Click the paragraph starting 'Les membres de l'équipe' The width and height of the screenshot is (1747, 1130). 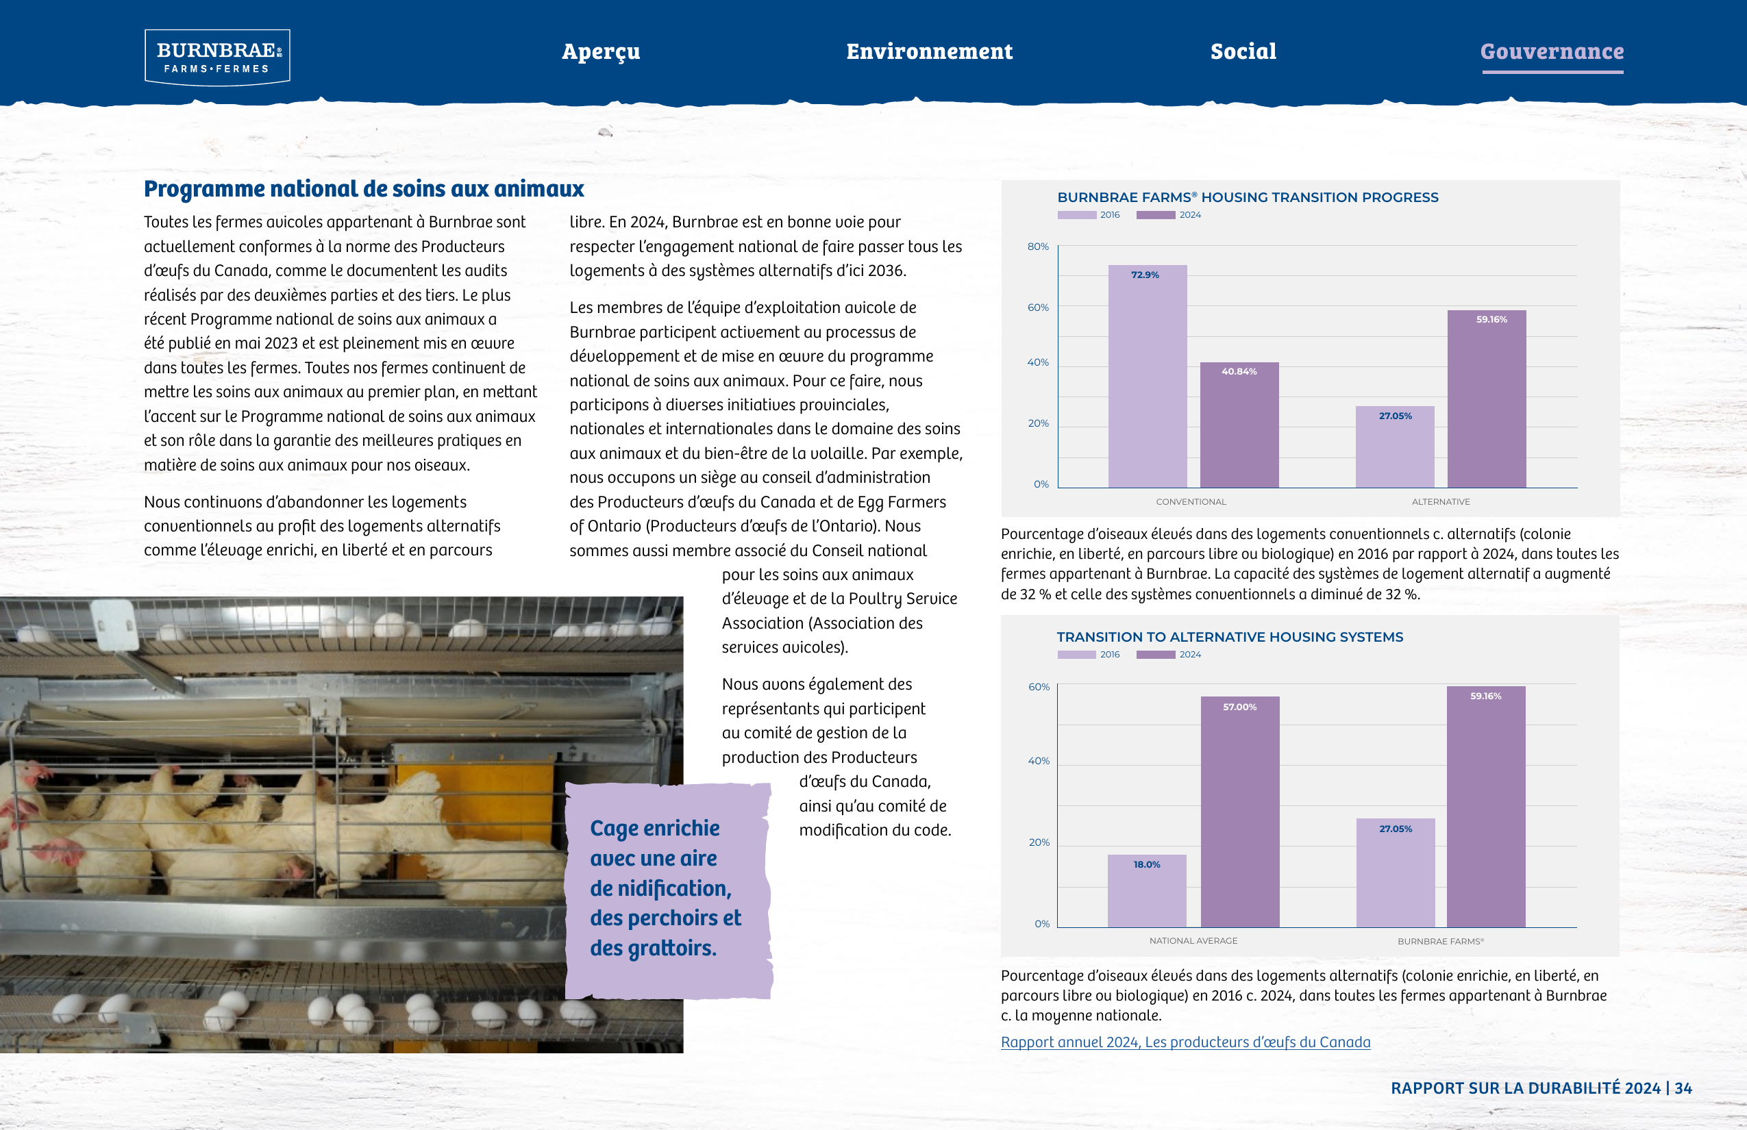click(767, 477)
